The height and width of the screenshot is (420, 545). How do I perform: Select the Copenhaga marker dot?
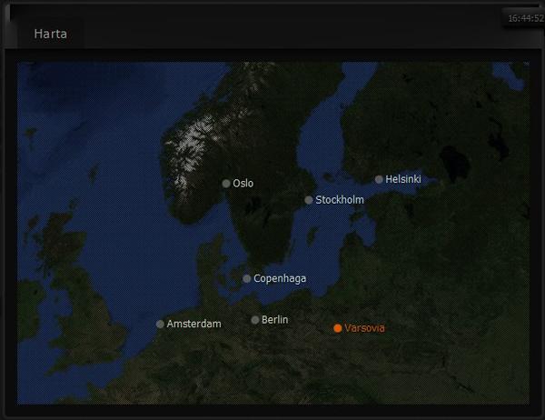[x=247, y=279]
